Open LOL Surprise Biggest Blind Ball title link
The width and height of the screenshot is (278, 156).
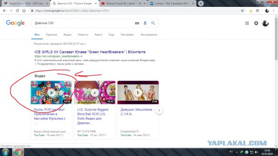(93, 117)
